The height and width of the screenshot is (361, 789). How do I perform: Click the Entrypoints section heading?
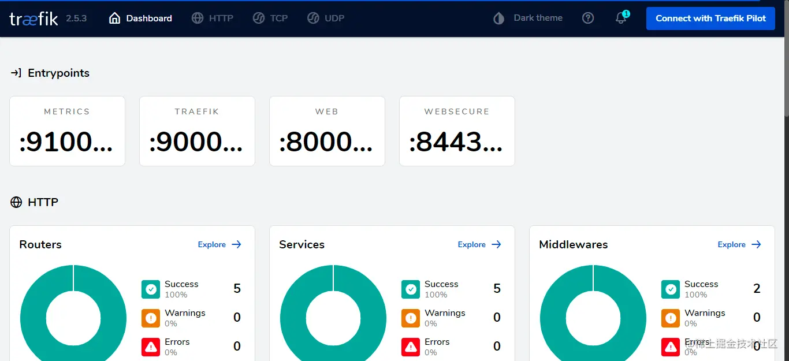pos(58,73)
